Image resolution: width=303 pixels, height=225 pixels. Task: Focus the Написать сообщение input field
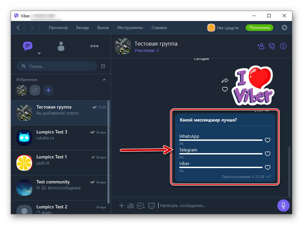(217, 205)
